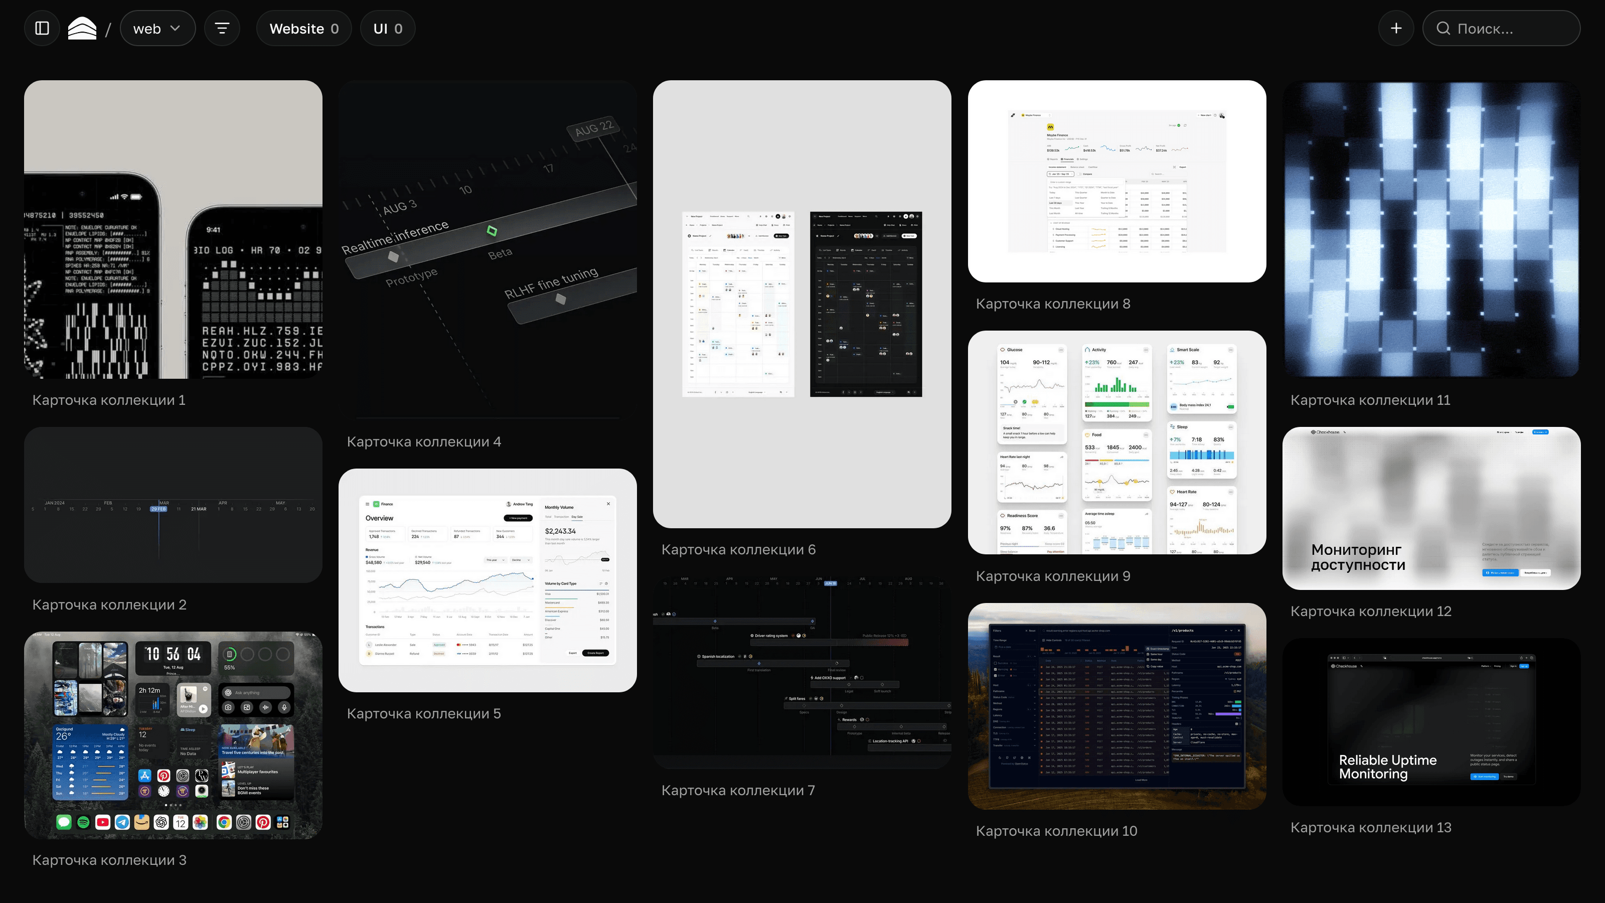Open thumbnail of Карточка коллекции 11
The width and height of the screenshot is (1605, 903).
point(1432,229)
